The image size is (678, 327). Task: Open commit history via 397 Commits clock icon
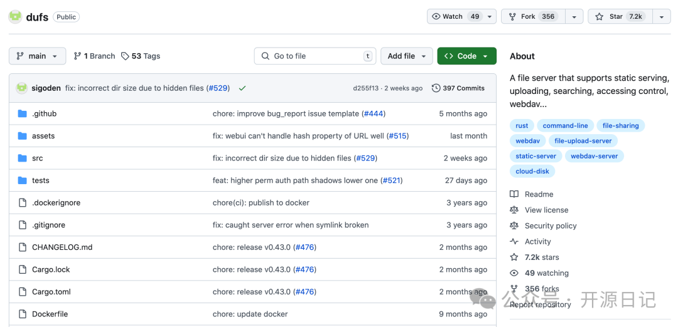436,88
